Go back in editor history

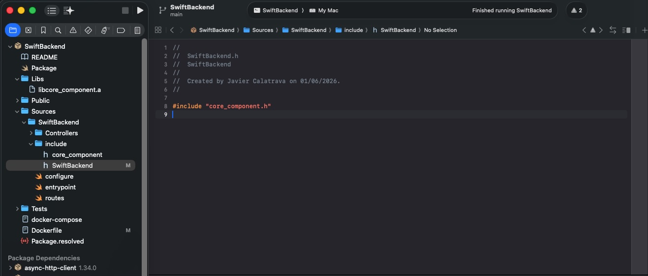point(172,30)
